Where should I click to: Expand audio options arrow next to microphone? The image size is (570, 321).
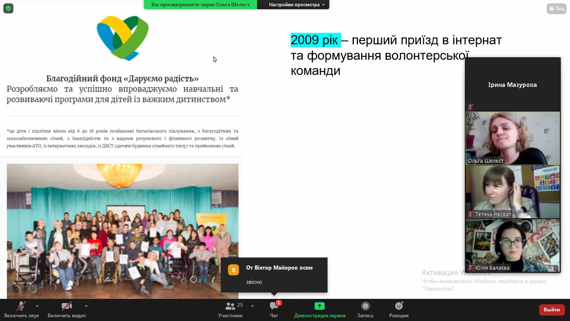[x=37, y=306]
